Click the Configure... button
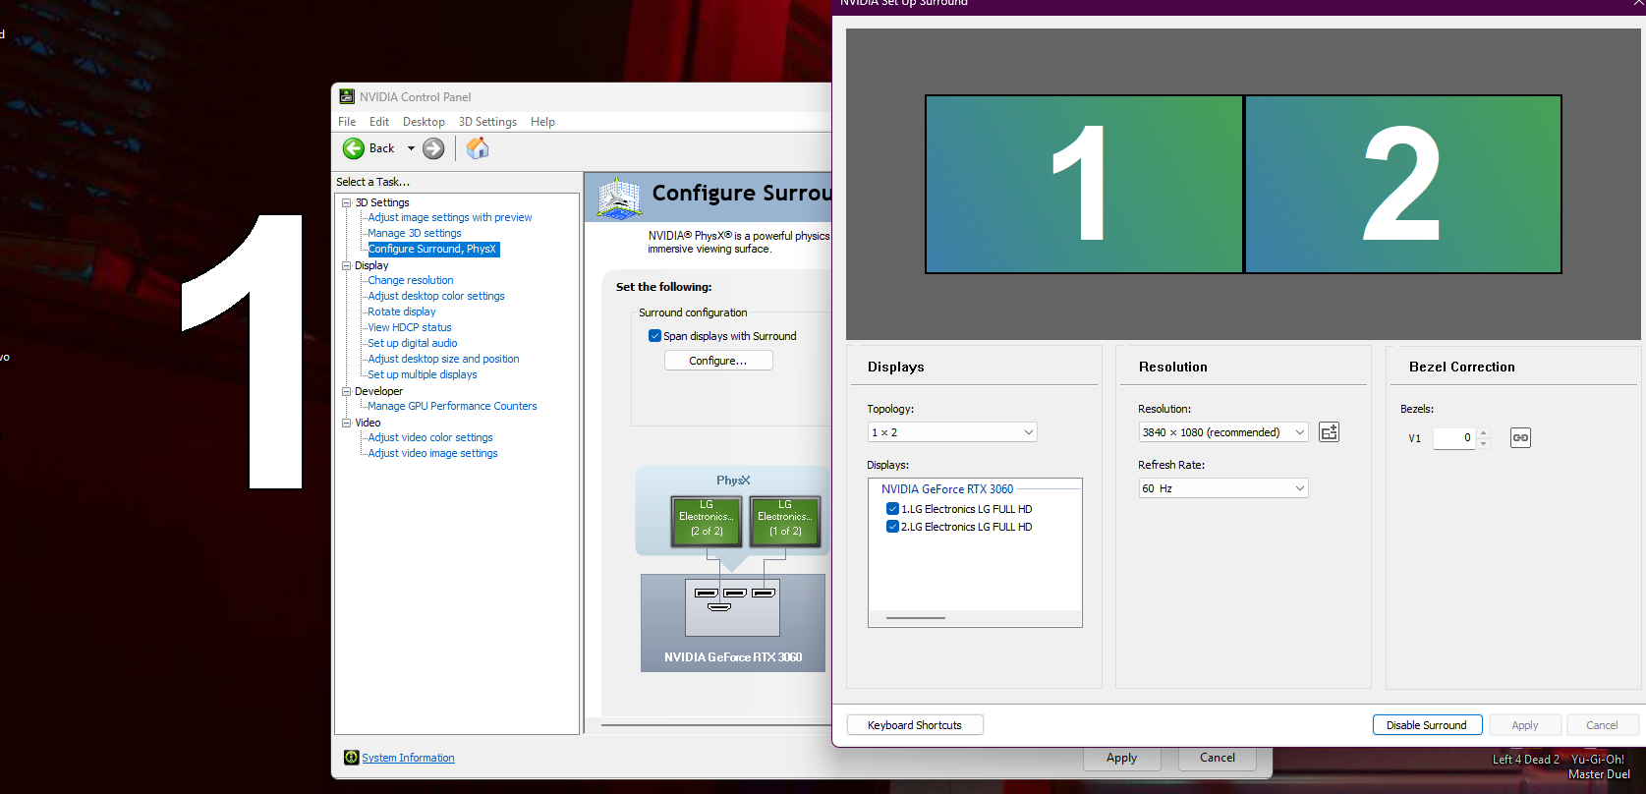1646x794 pixels. pos(718,361)
